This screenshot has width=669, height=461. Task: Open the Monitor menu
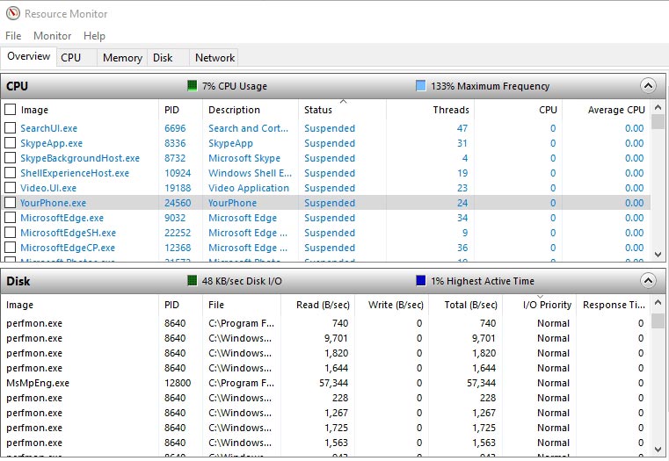(x=52, y=36)
